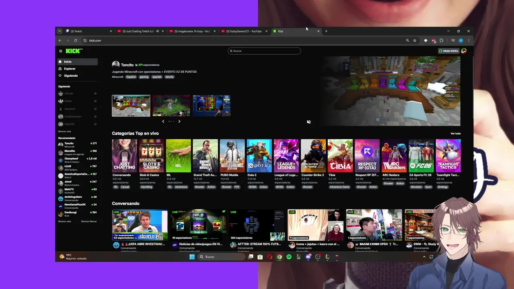The image size is (514, 289).
Task: Reload the kick.com page
Action: [75, 41]
